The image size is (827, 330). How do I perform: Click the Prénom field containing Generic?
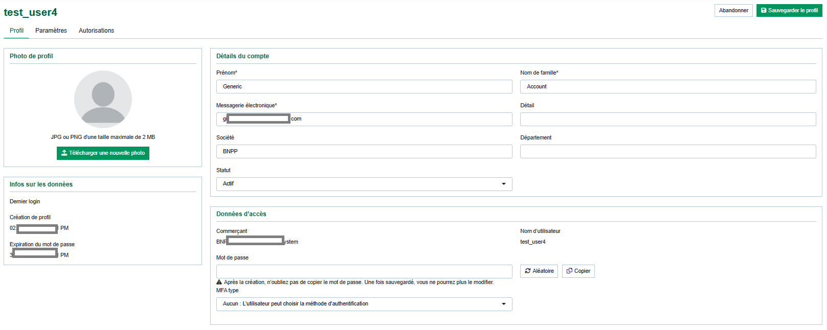(364, 87)
